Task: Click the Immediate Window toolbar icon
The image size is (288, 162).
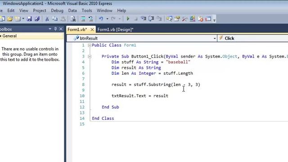Action: 208,19
